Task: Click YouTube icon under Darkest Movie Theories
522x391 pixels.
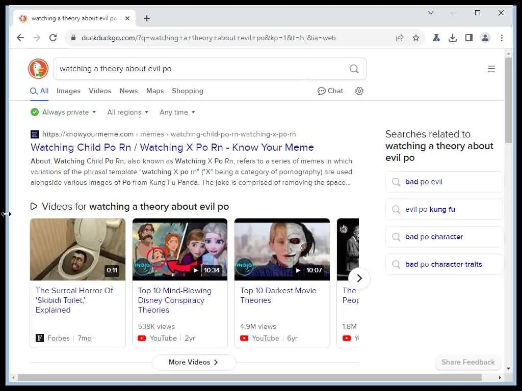Action: click(244, 338)
